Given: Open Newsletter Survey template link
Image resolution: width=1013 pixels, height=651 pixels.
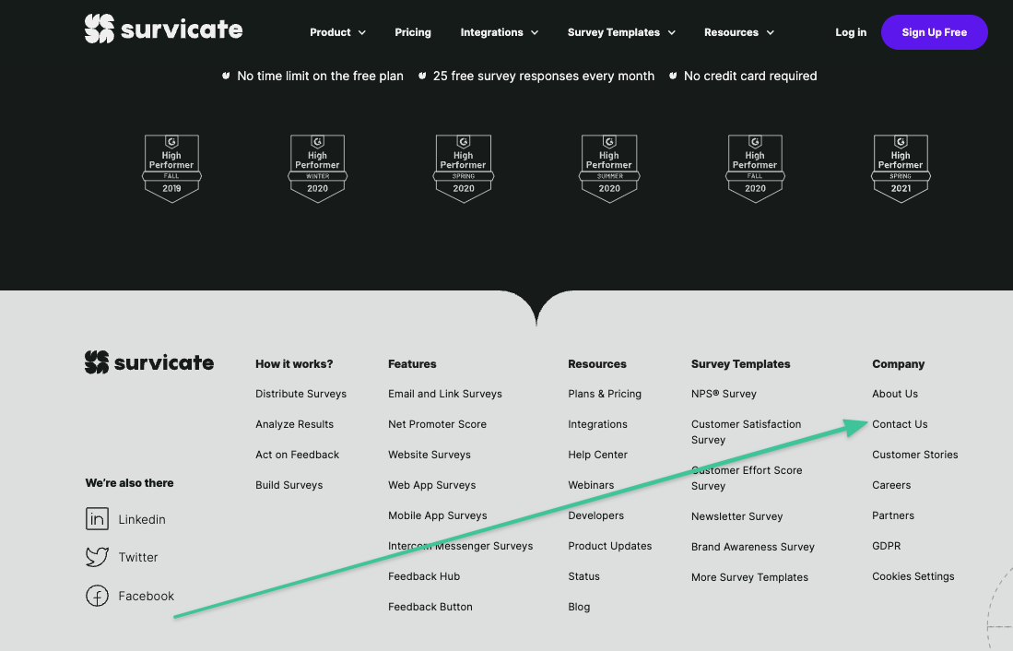Looking at the screenshot, I should pyautogui.click(x=737, y=515).
